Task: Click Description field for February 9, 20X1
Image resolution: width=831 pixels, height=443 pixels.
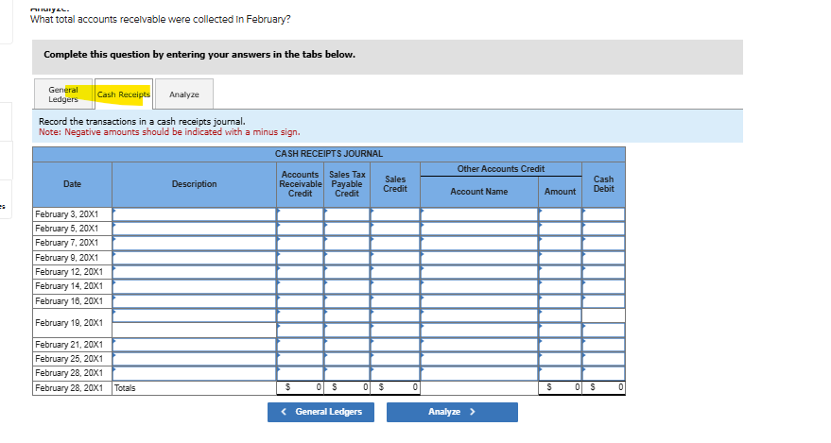Action: [194, 258]
